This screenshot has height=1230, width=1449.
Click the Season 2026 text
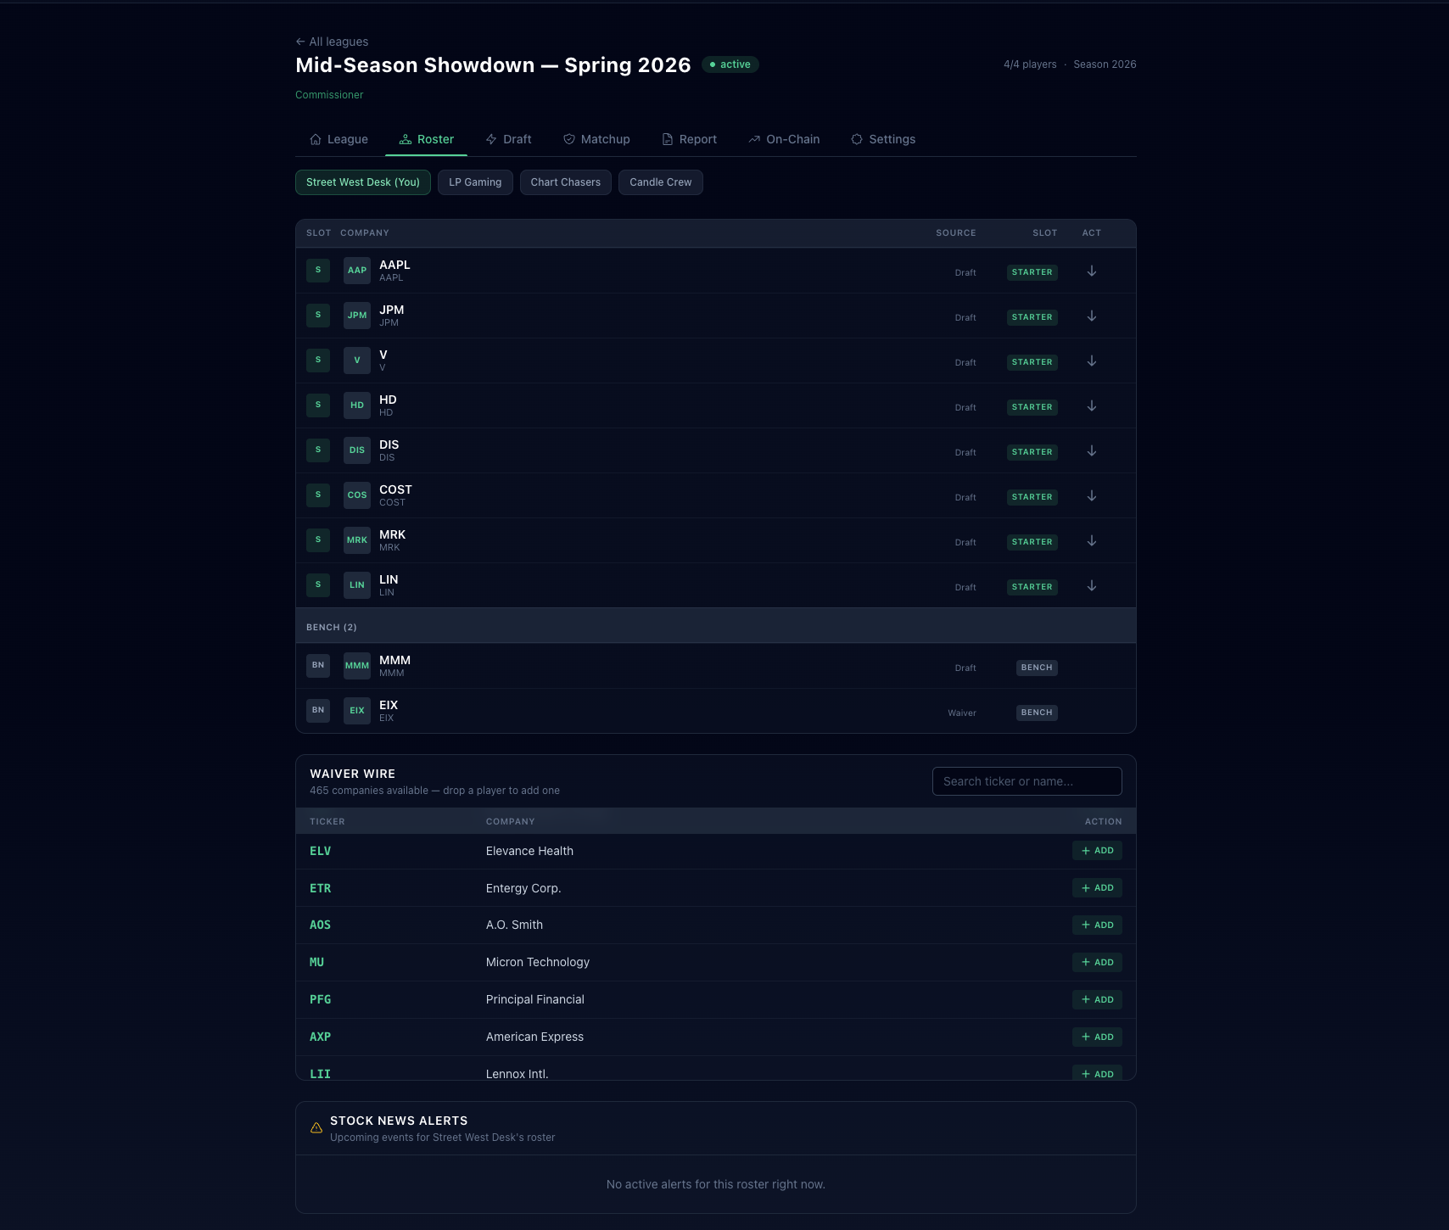1105,64
